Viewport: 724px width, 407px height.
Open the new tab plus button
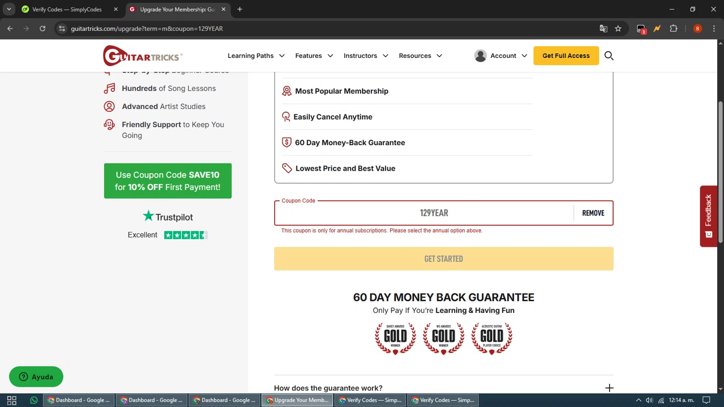pos(240,9)
